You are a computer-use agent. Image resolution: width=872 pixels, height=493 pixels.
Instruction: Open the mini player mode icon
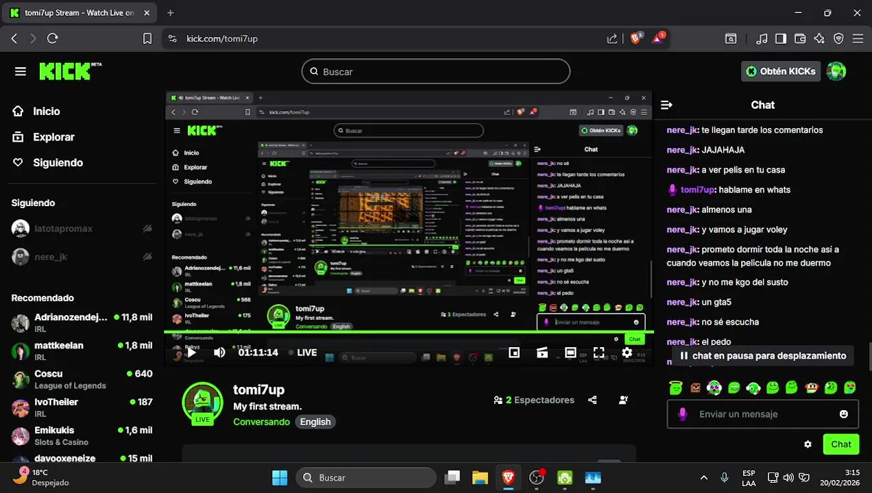pyautogui.click(x=514, y=353)
